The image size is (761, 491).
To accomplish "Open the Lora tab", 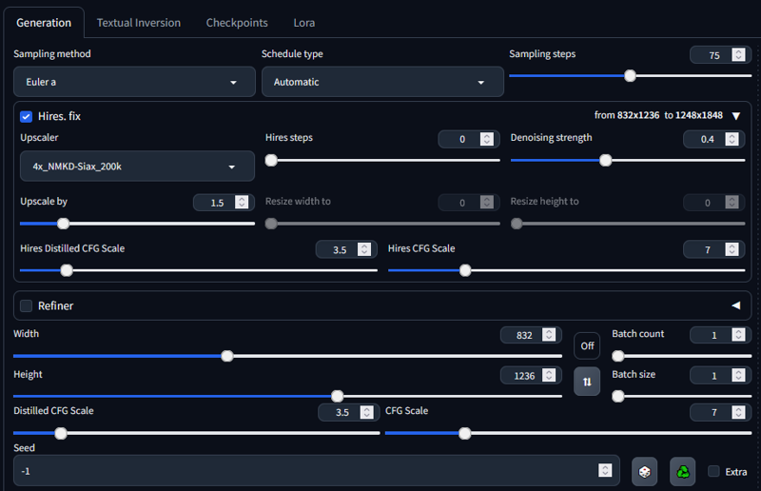I will pyautogui.click(x=303, y=22).
